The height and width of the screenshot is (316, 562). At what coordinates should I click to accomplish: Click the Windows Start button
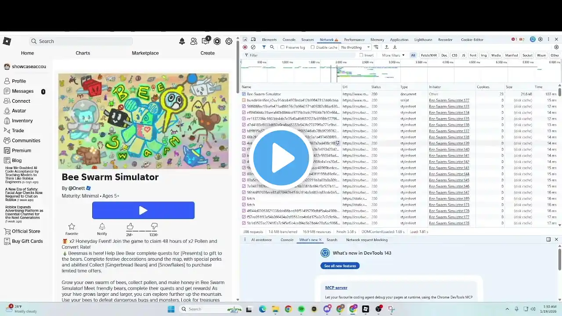coord(171,309)
